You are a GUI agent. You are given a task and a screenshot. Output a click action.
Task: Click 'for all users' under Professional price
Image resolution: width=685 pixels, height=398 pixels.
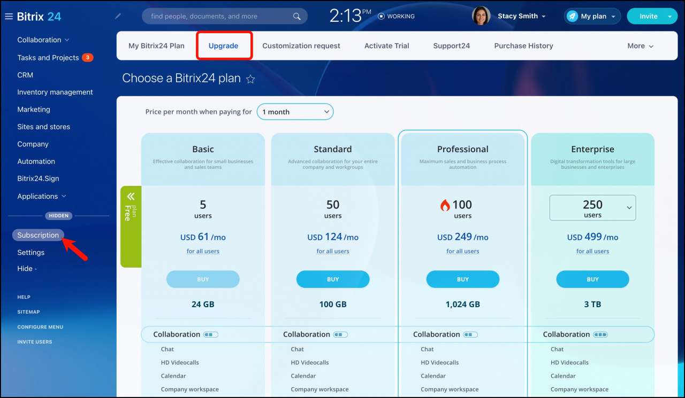point(463,251)
